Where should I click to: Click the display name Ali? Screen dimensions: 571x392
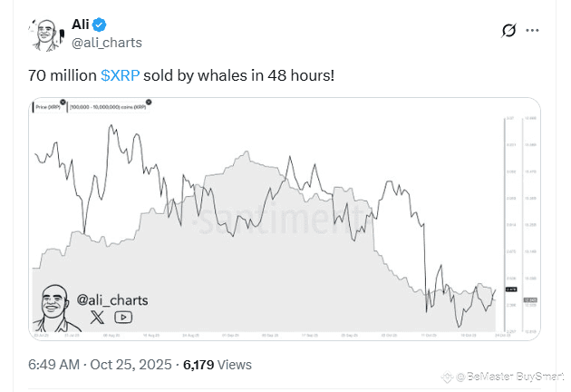[x=81, y=24]
